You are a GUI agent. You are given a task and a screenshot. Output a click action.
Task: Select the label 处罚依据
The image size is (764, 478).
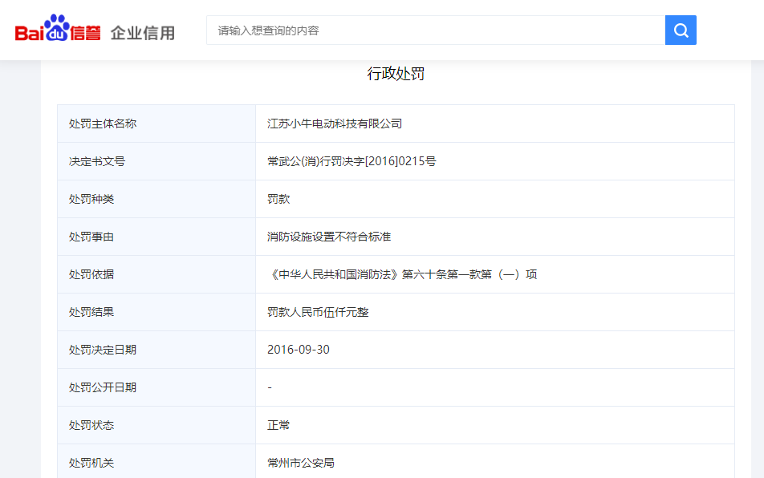91,274
